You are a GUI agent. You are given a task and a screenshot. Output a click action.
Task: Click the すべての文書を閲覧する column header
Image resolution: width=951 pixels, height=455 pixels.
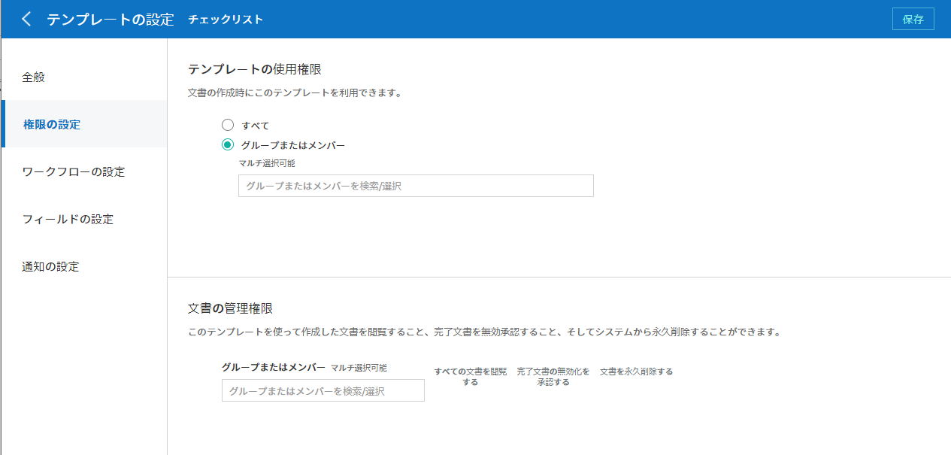pos(471,377)
